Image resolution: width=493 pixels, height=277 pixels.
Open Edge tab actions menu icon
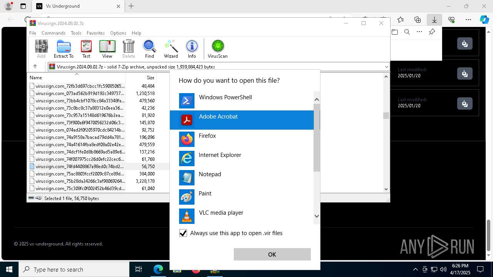tap(23, 6)
